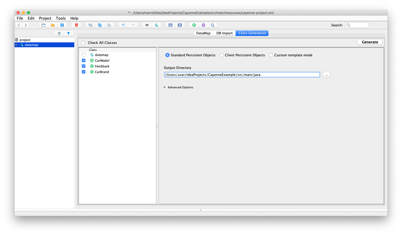Viewport: 402px width, 235px height.
Task: Undo the last change via toolbar icon
Action: coord(123,25)
